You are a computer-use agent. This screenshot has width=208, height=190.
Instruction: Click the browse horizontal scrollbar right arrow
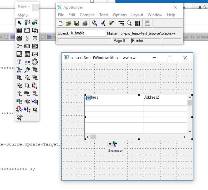[x=184, y=137]
